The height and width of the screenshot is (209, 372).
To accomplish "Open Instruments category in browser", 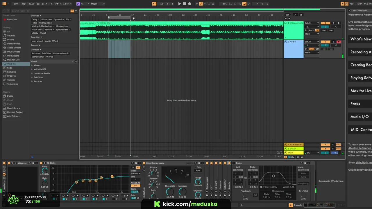I will coord(13,44).
